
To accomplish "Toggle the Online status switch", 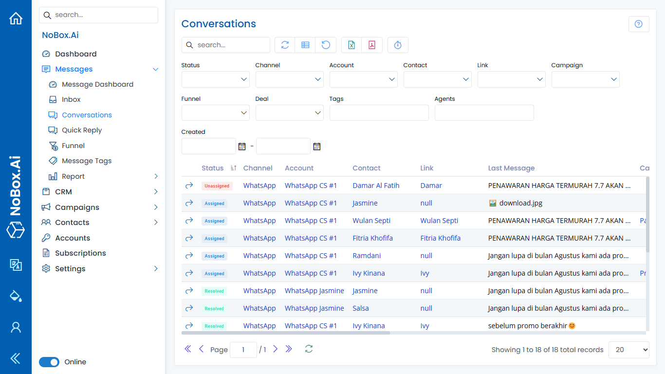I will click(49, 362).
